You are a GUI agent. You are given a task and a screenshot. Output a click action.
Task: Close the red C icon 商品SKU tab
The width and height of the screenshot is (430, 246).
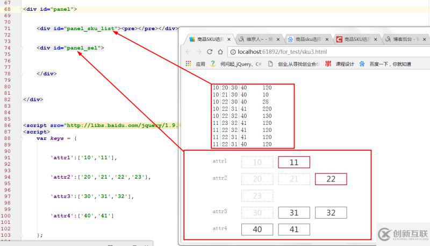(x=375, y=39)
